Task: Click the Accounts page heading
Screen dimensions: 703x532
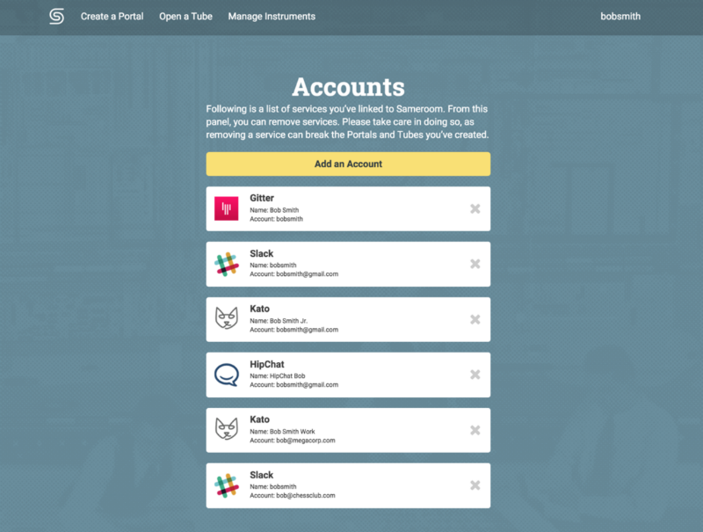Action: [x=348, y=86]
